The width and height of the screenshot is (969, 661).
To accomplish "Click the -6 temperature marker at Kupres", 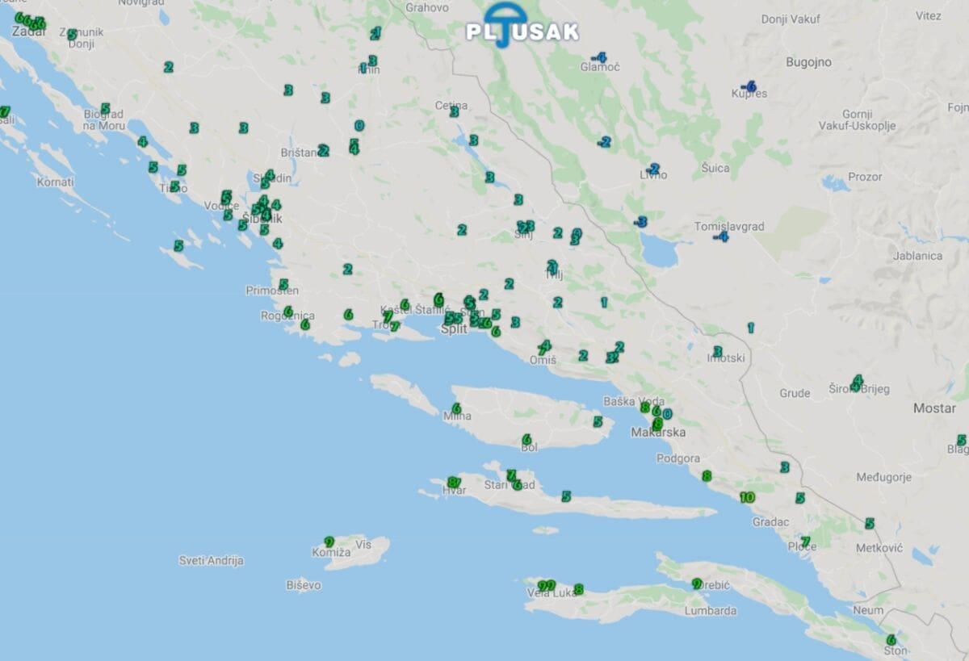I will (x=749, y=86).
